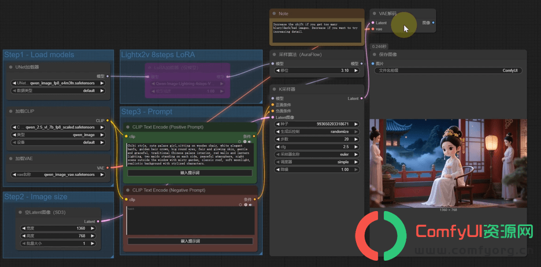Click 嵌入提示词 button in Negative Prompt node
This screenshot has height=267, width=541.
(190, 241)
